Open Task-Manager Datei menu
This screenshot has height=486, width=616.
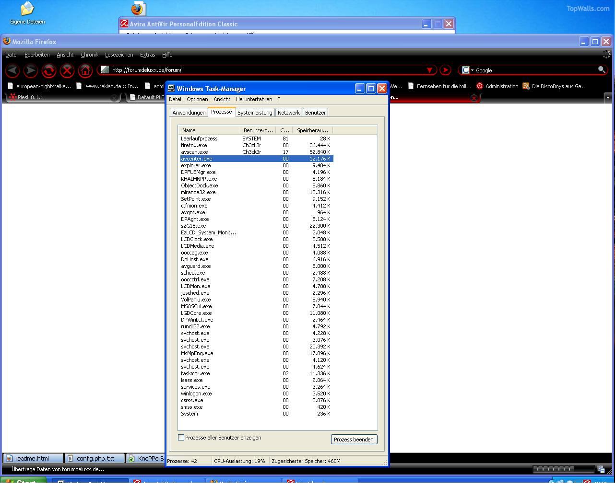tap(175, 99)
